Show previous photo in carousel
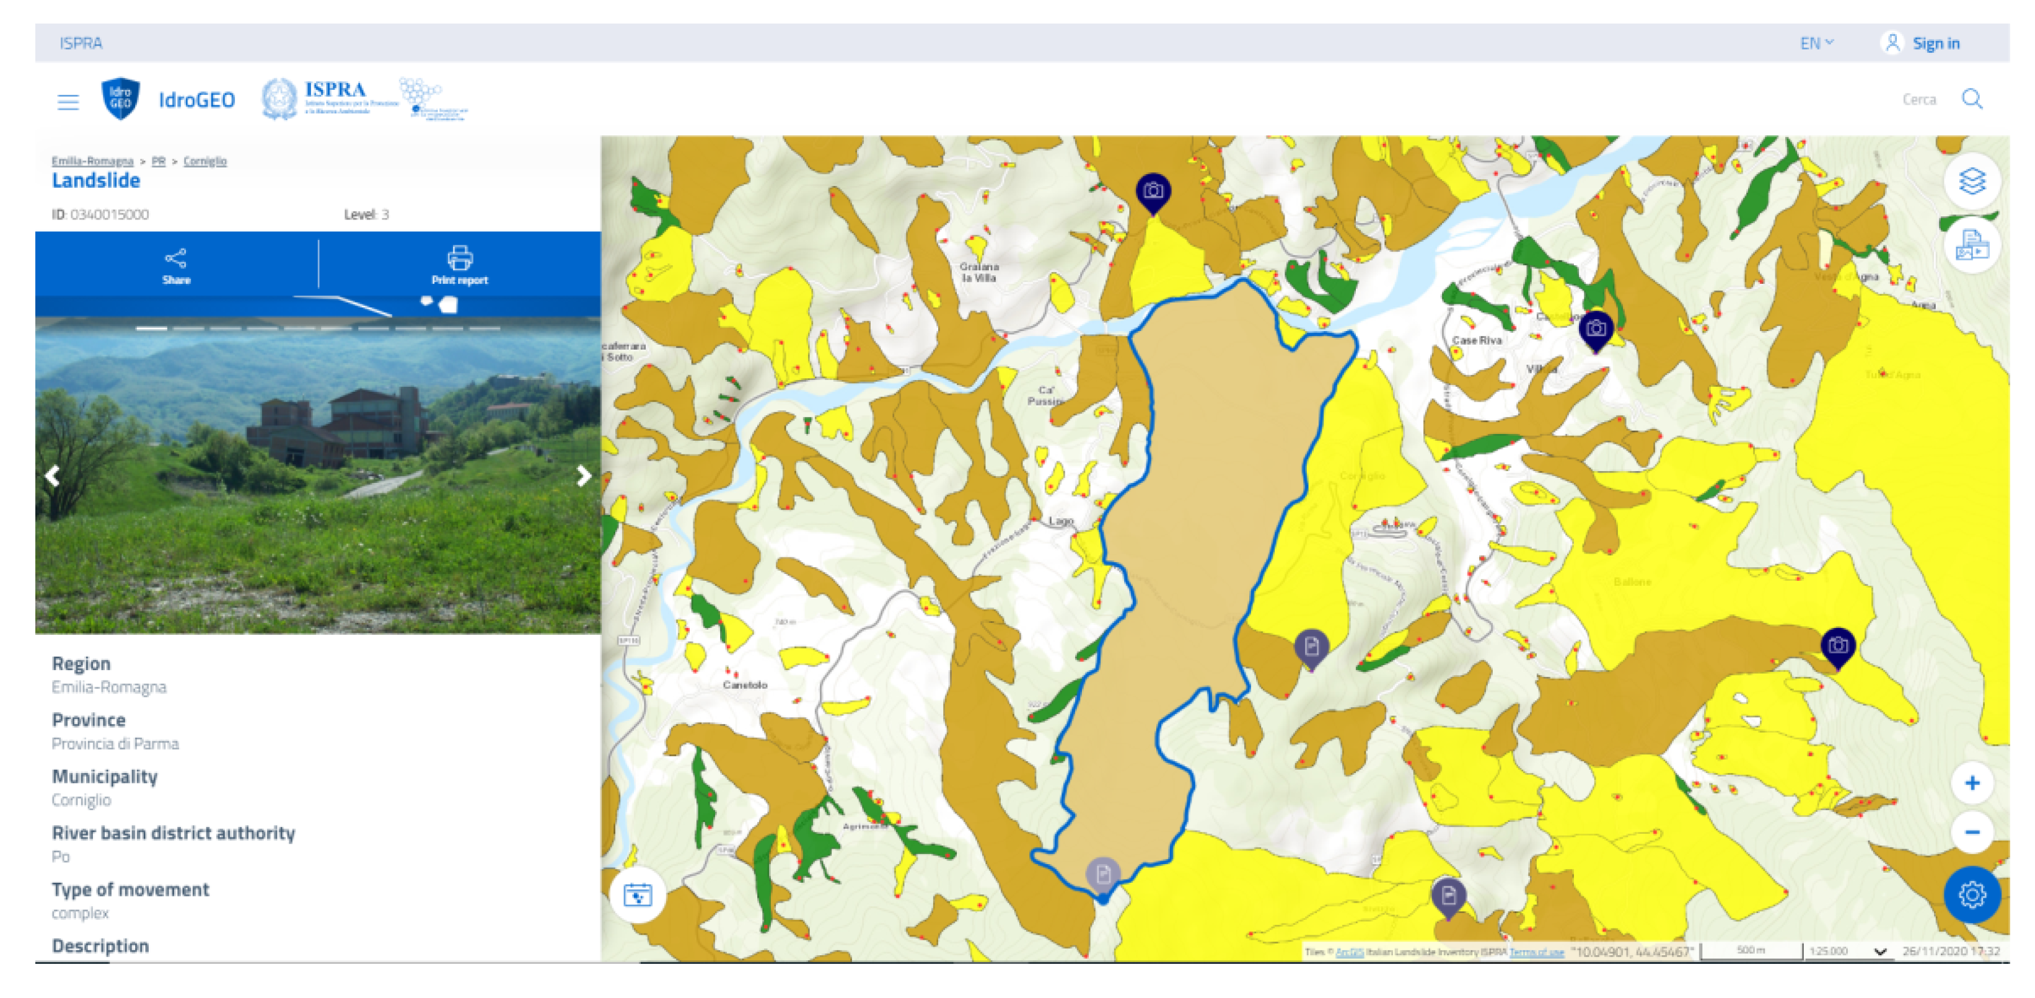 click(53, 475)
